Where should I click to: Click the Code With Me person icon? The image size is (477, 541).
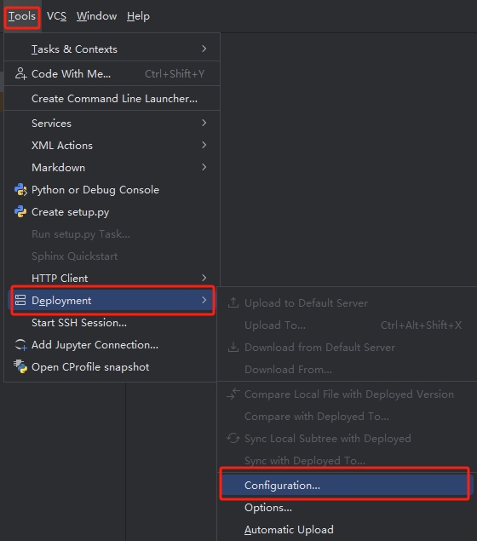point(20,74)
